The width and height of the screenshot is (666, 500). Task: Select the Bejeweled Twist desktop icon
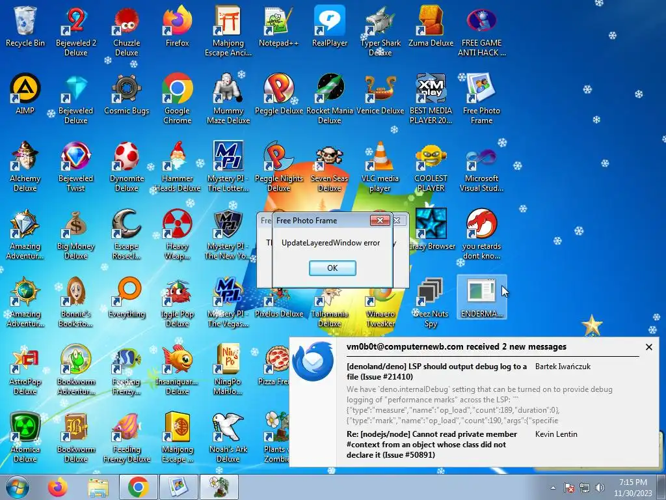(76, 167)
